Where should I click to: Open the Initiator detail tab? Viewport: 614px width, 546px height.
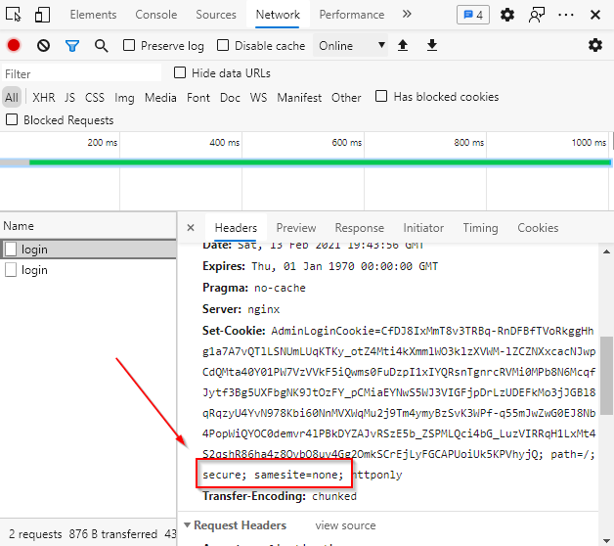[x=423, y=228]
